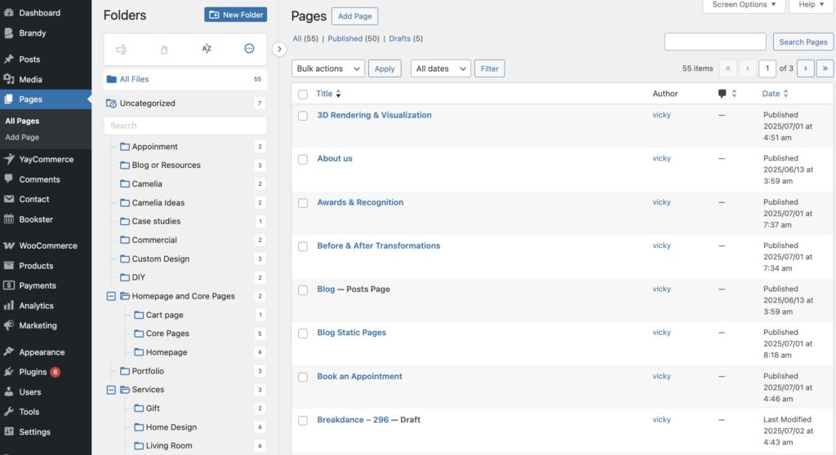
Task: Open the Help dropdown tab
Action: (812, 5)
